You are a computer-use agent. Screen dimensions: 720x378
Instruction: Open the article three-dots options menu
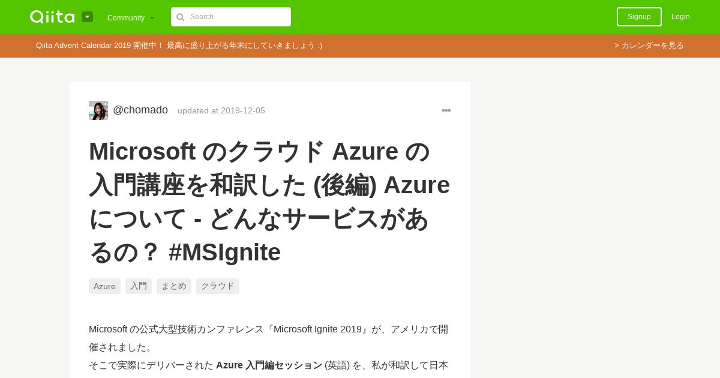tap(446, 110)
